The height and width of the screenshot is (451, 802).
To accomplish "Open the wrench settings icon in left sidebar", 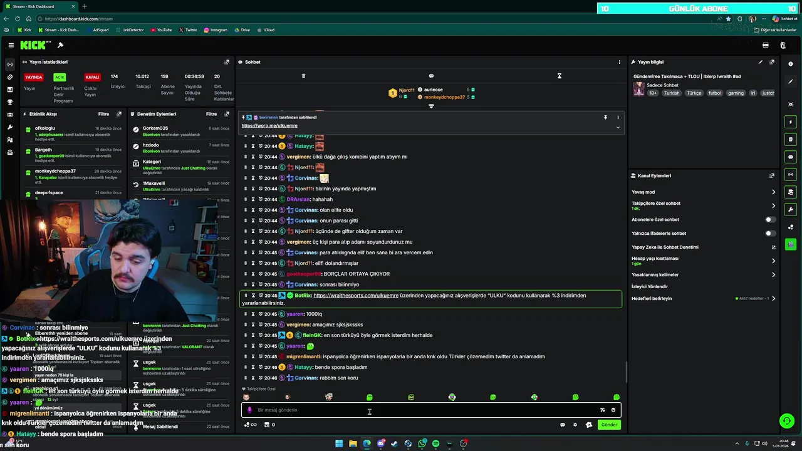I will coord(9,127).
